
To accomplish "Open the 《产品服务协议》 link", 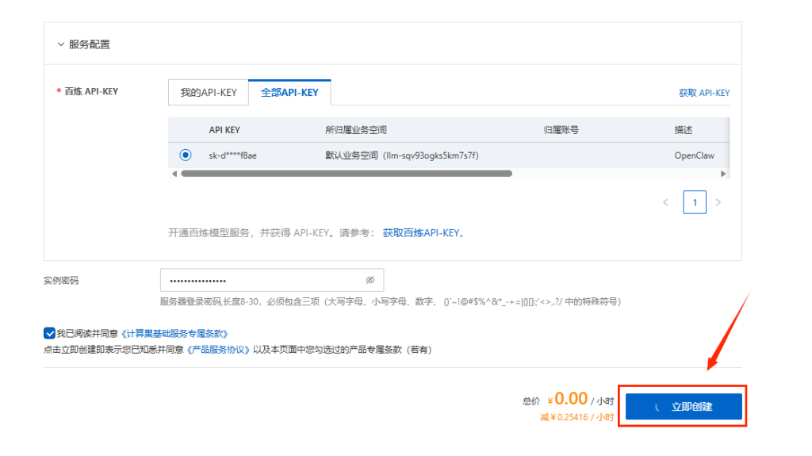I will 218,350.
